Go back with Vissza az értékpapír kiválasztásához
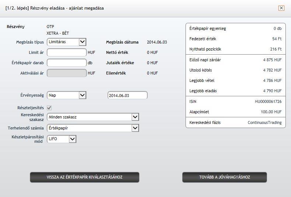 coord(84,177)
